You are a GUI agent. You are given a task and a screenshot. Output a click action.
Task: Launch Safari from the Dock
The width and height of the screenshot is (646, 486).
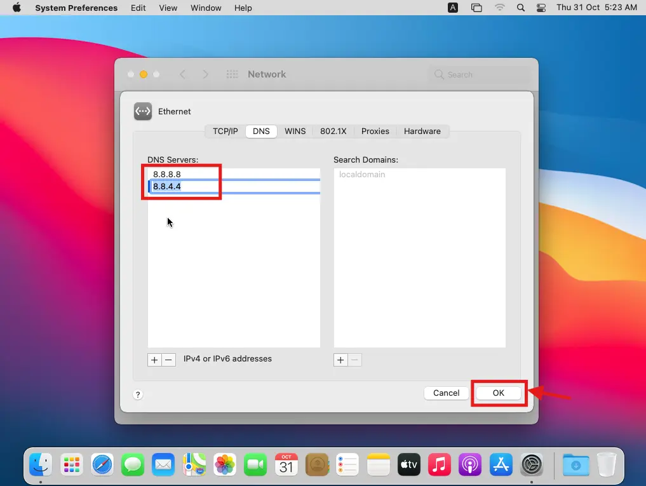click(102, 464)
